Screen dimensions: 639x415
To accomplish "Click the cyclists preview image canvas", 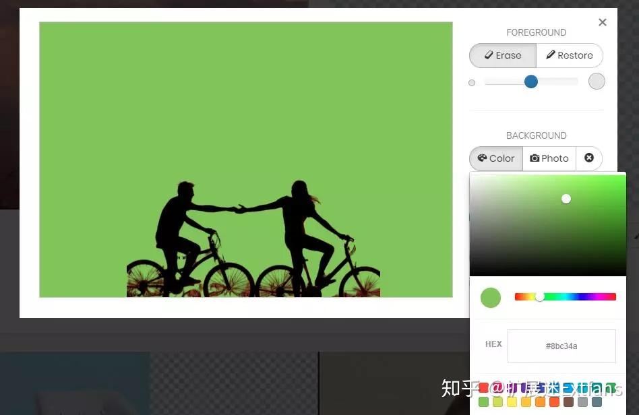I will tap(246, 160).
